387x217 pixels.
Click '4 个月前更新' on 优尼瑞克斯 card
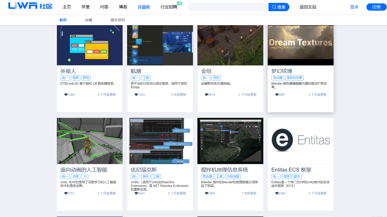(177, 193)
